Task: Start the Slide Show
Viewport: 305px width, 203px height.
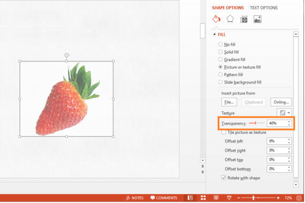Action: [229, 198]
